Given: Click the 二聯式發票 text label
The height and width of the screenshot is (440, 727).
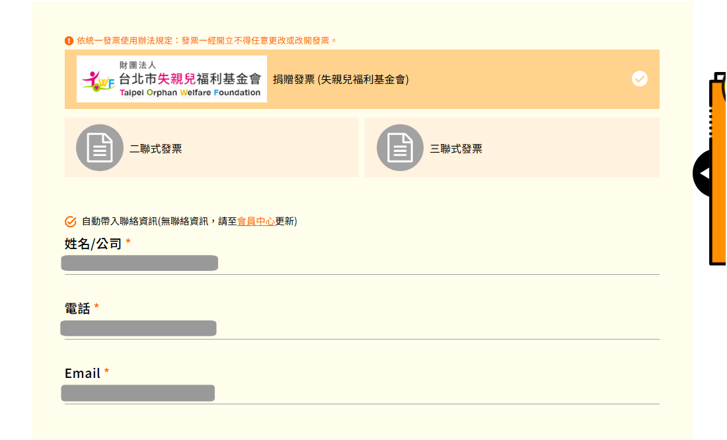Looking at the screenshot, I should click(x=156, y=149).
